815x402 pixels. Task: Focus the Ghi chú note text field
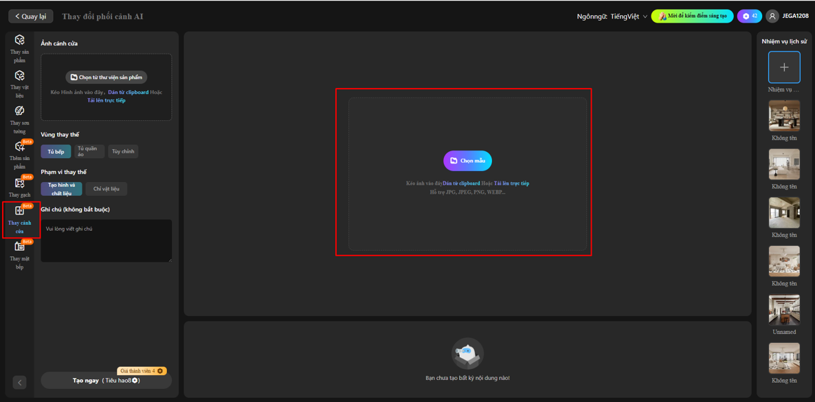point(106,241)
